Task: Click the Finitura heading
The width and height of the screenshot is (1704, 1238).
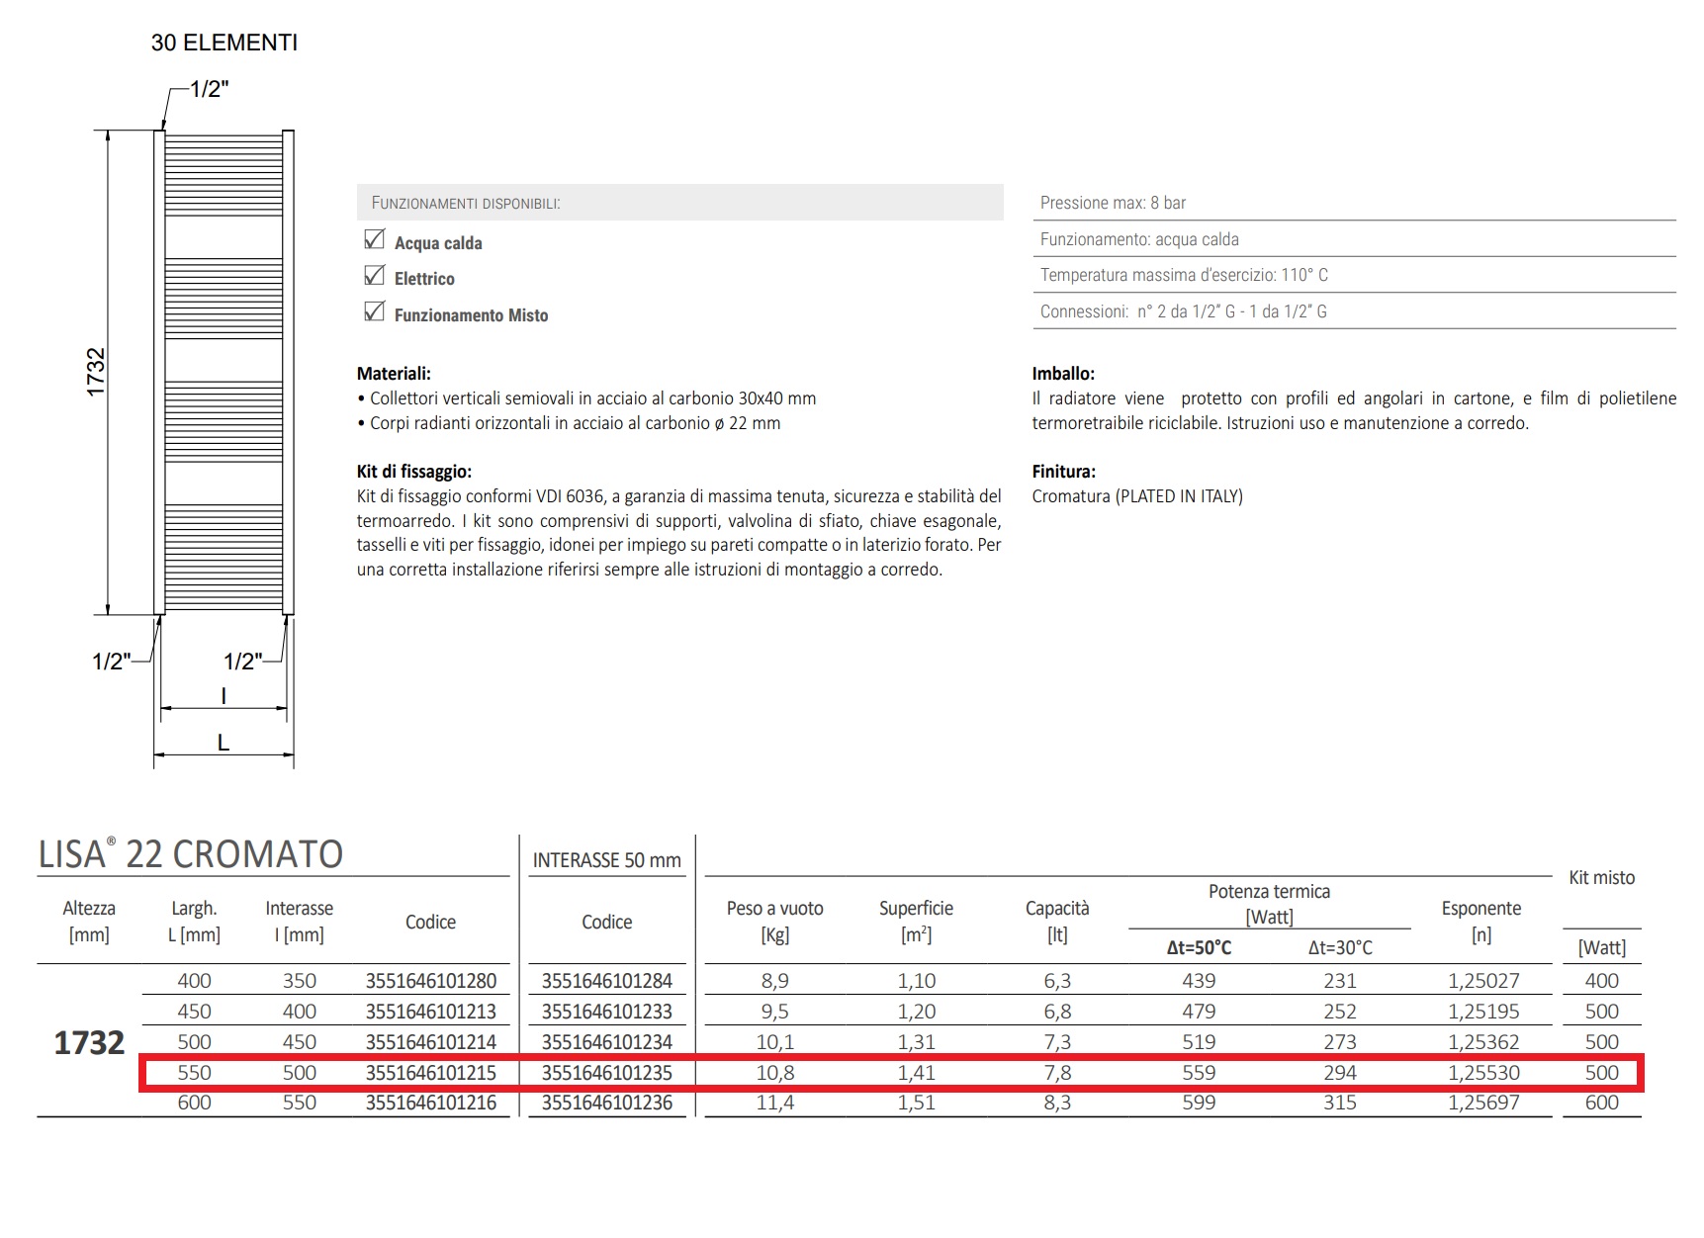Action: coord(1063,472)
